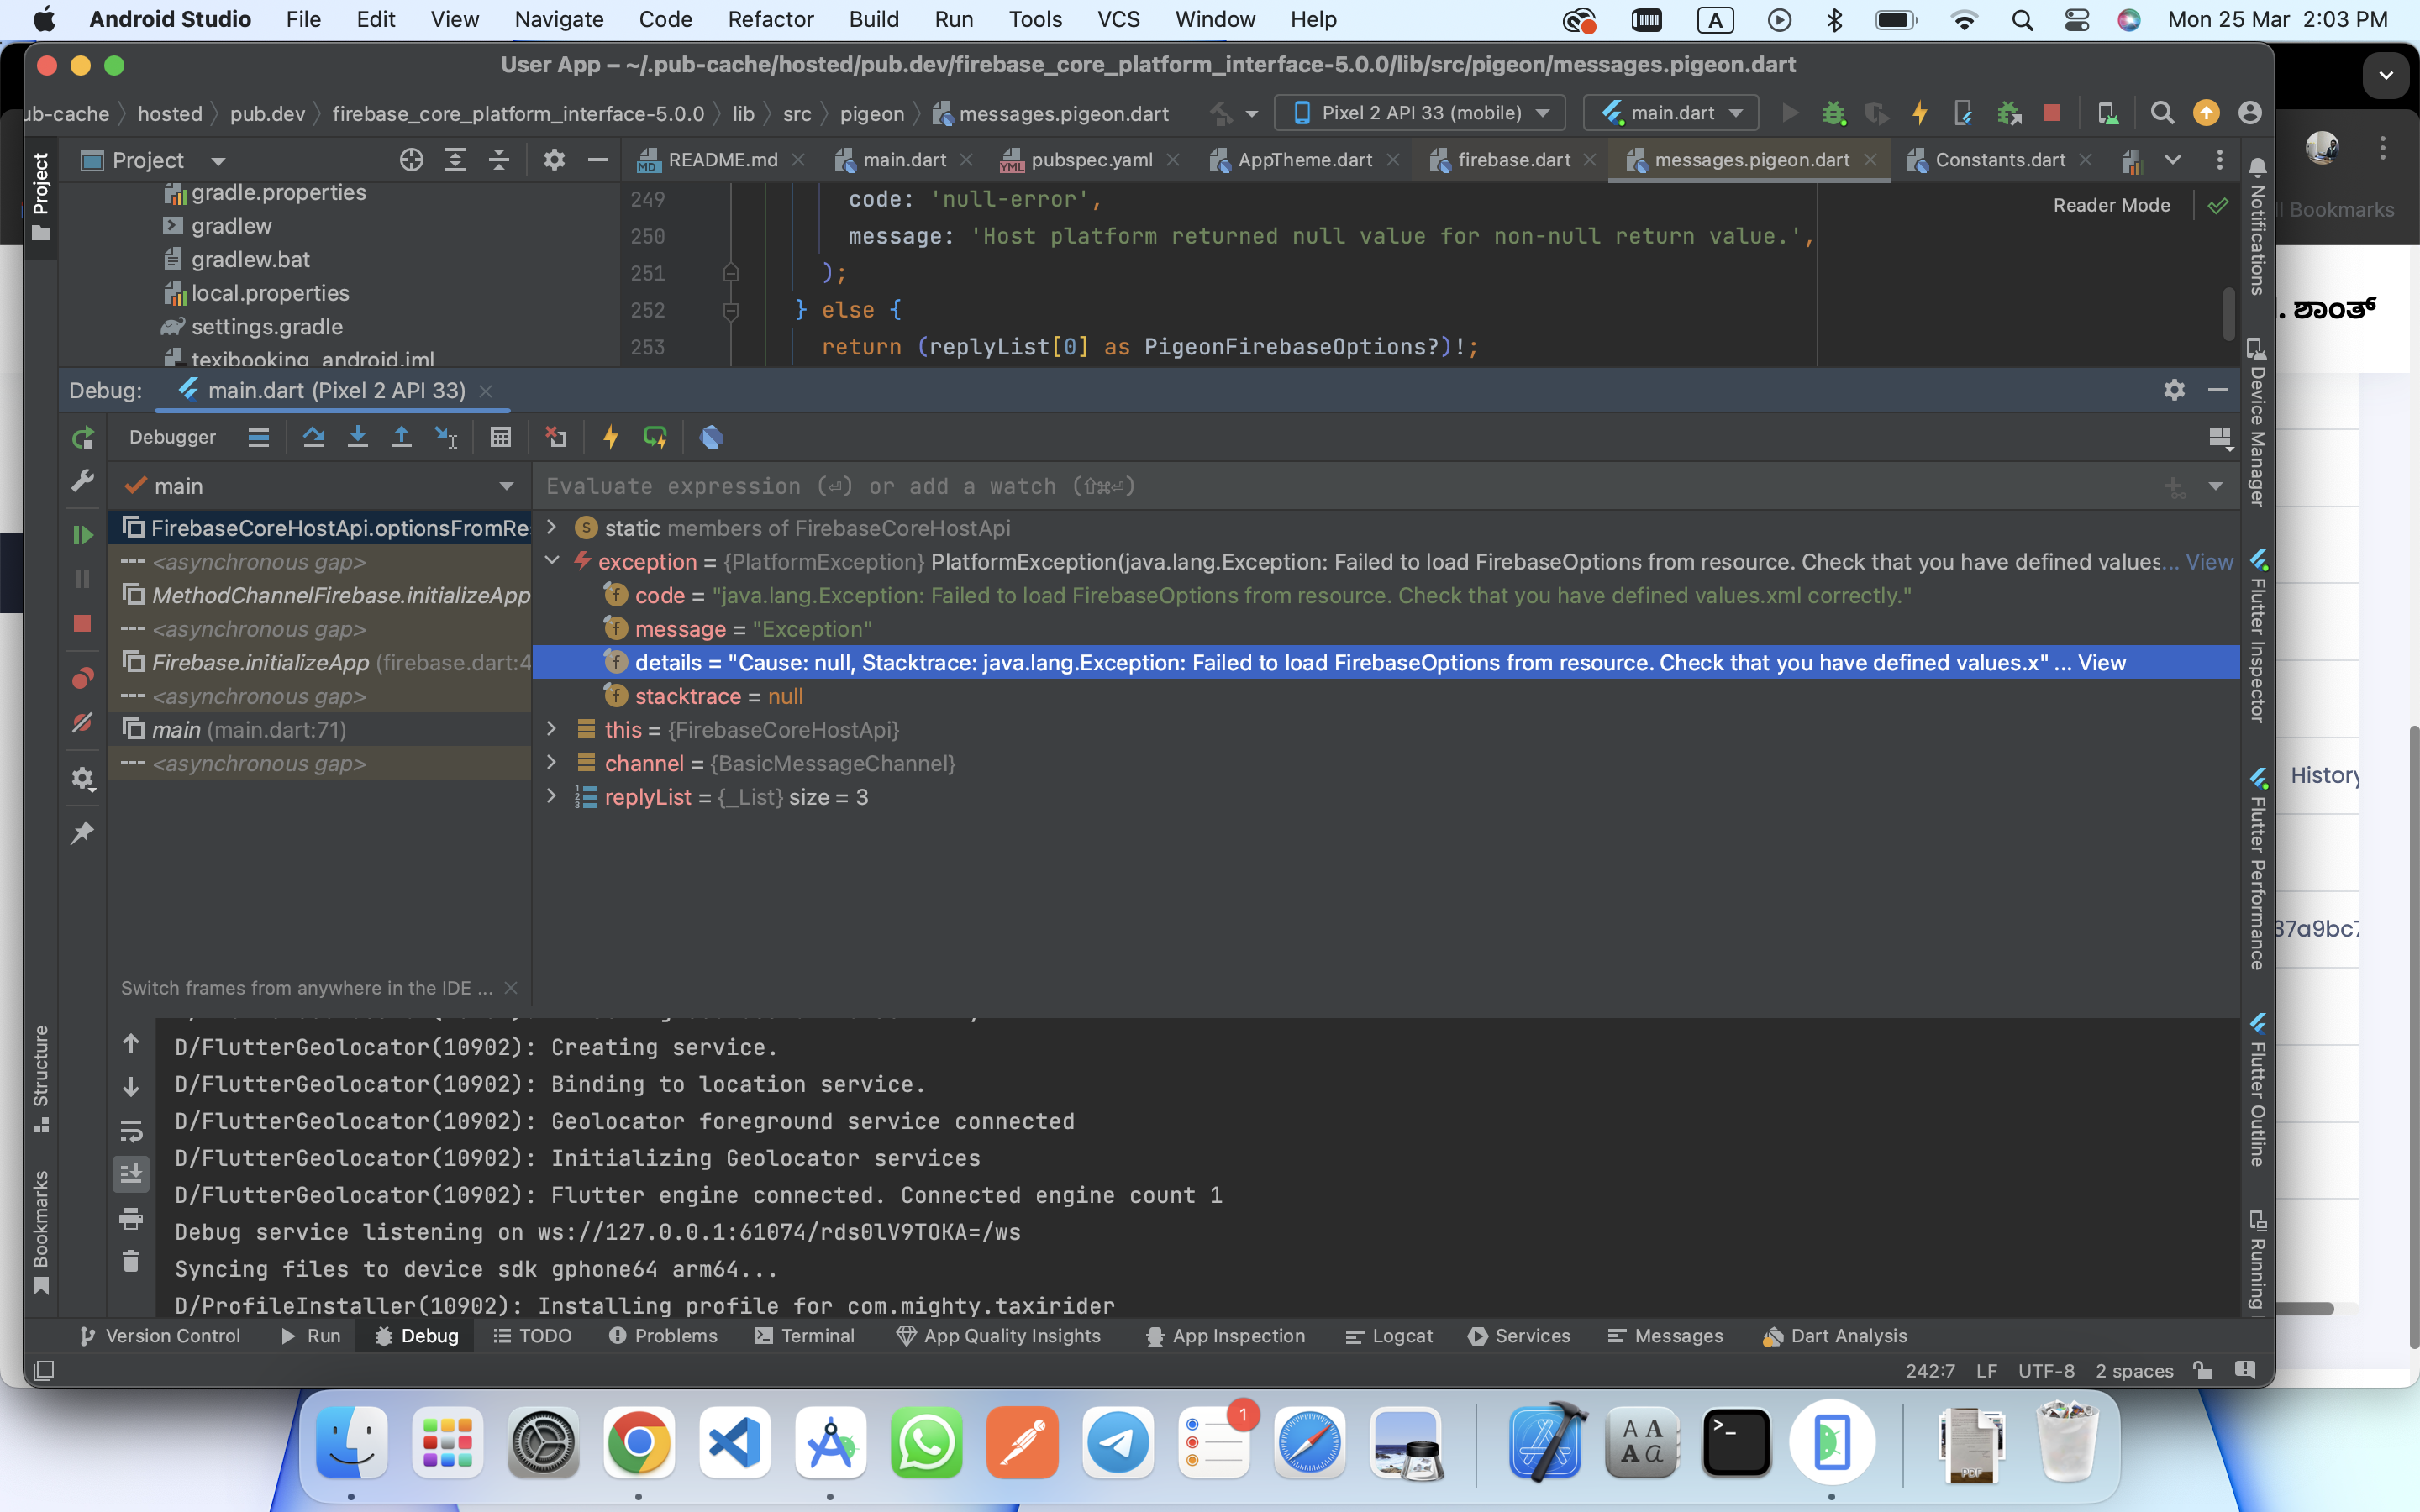Collapse the exception variable node
2420x1512 pixels.
[x=551, y=561]
